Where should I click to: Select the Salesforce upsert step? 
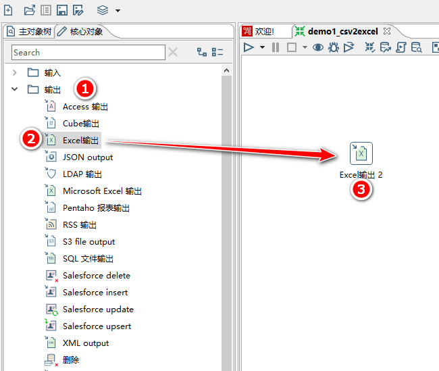(x=97, y=326)
